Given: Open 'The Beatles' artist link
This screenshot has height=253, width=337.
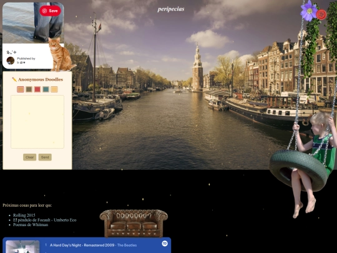Looking at the screenshot, I should pos(127,245).
